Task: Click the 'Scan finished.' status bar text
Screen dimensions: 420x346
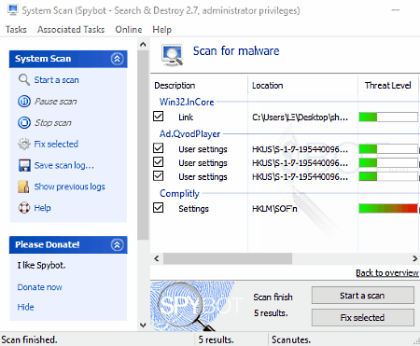Action: (x=29, y=339)
